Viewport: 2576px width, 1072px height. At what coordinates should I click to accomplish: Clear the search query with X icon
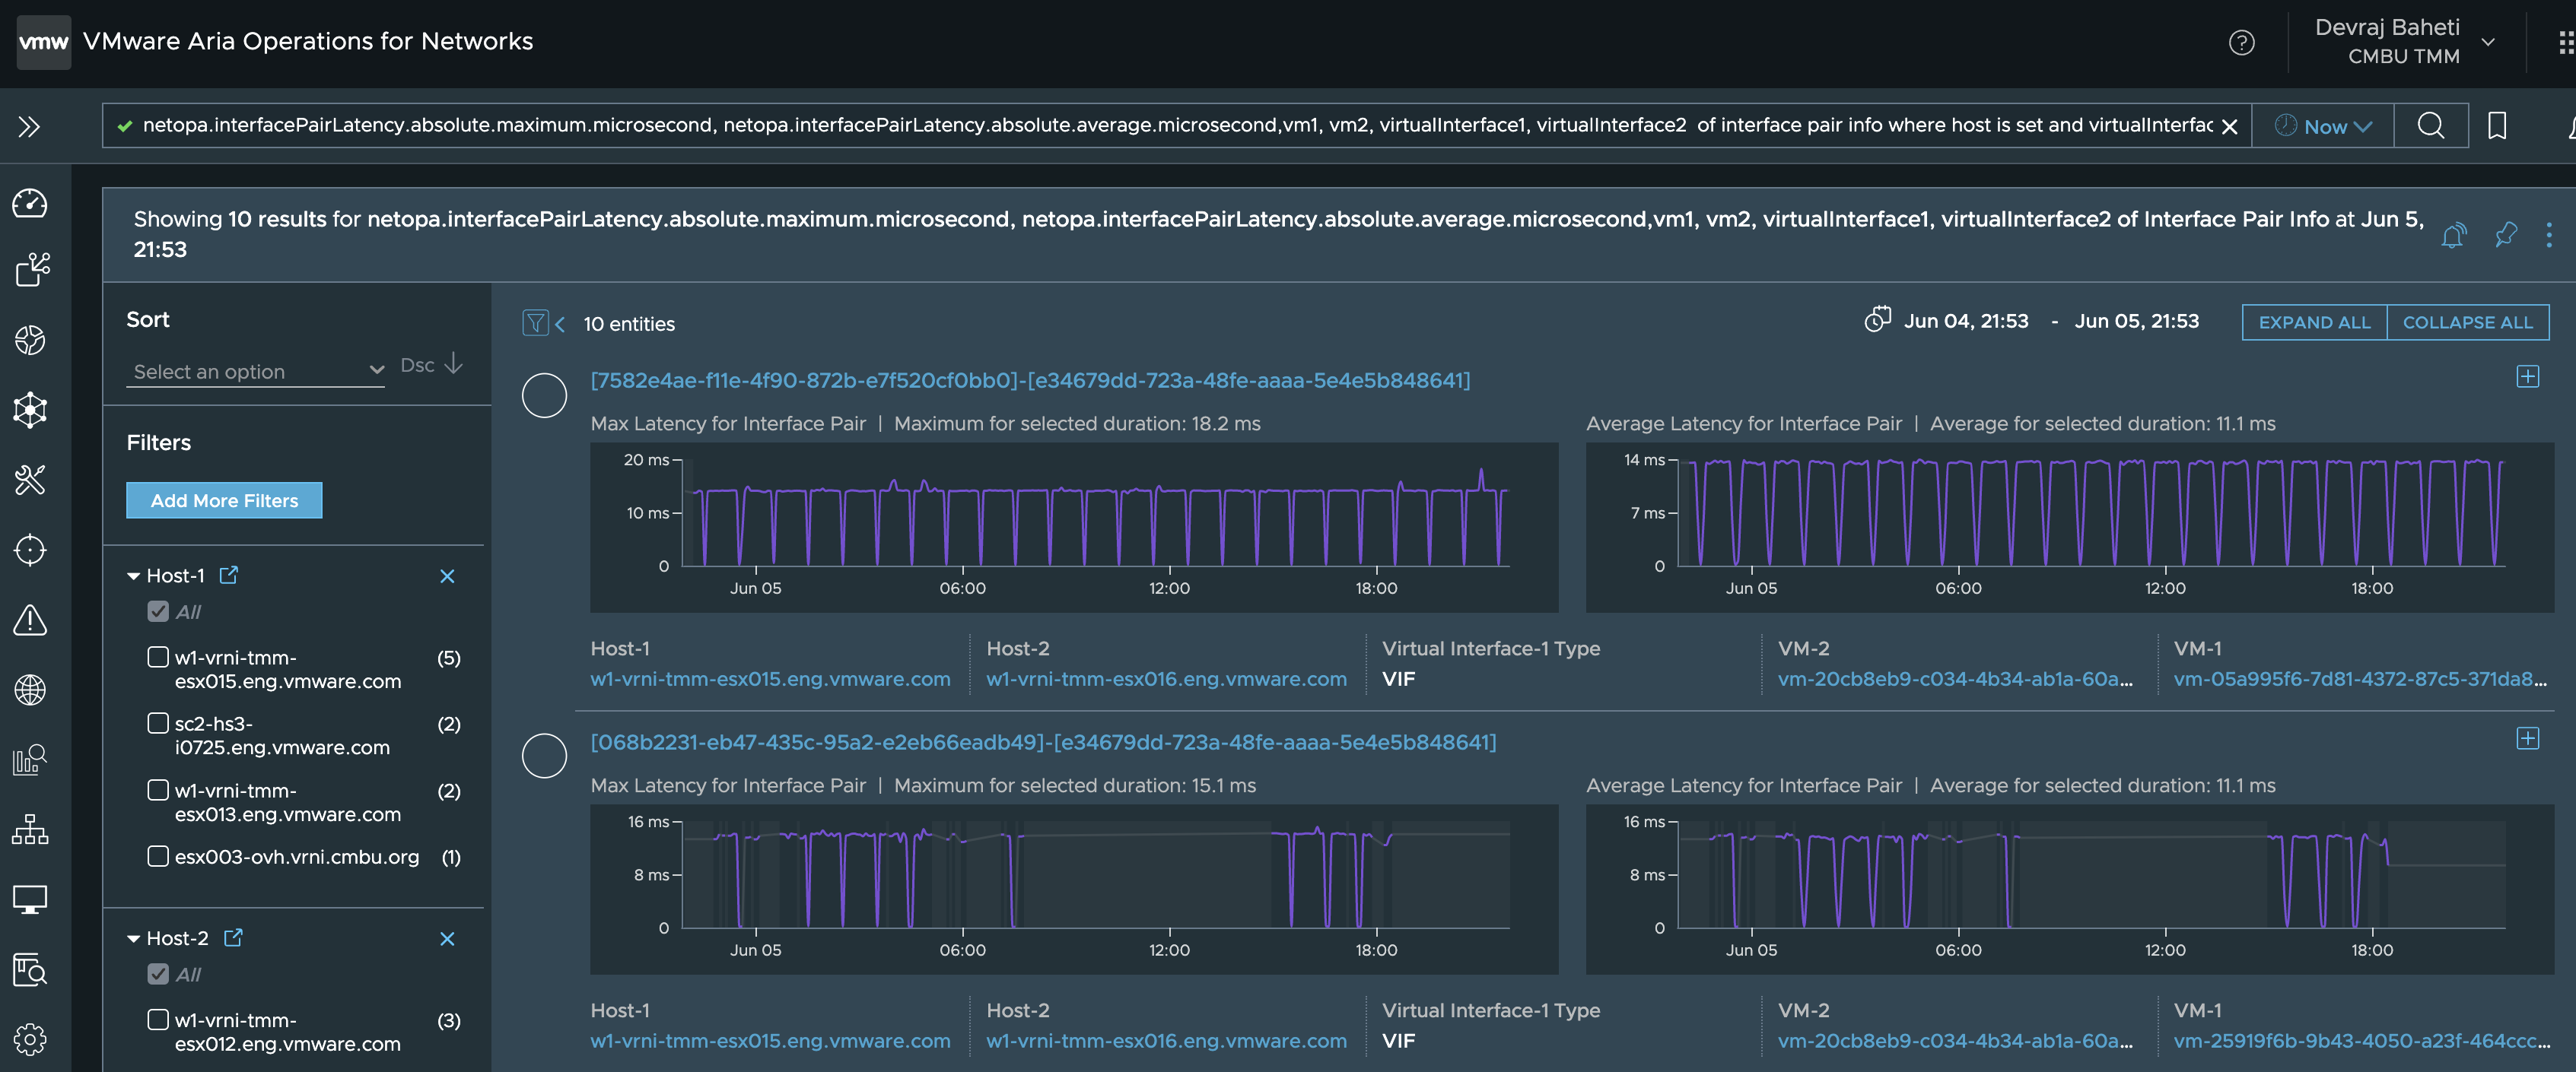(x=2229, y=127)
